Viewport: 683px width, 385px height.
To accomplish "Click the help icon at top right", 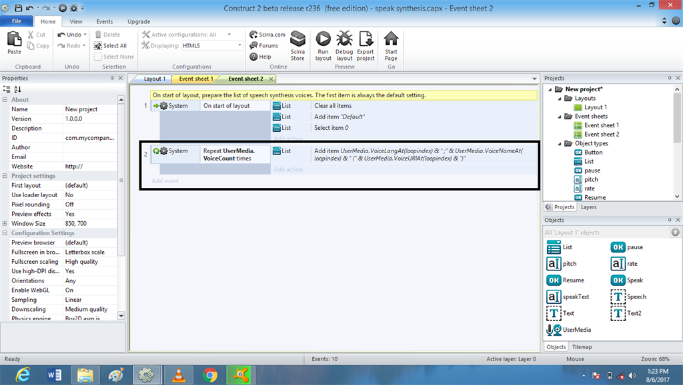I will coord(676,21).
